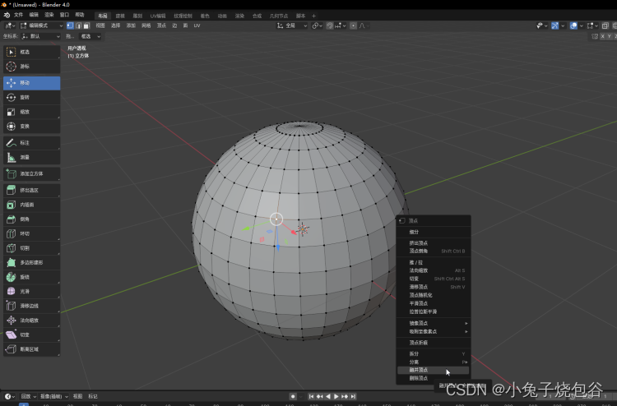This screenshot has height=406, width=617.
Task: Open the 选择 (Select) header menu
Action: (115, 25)
